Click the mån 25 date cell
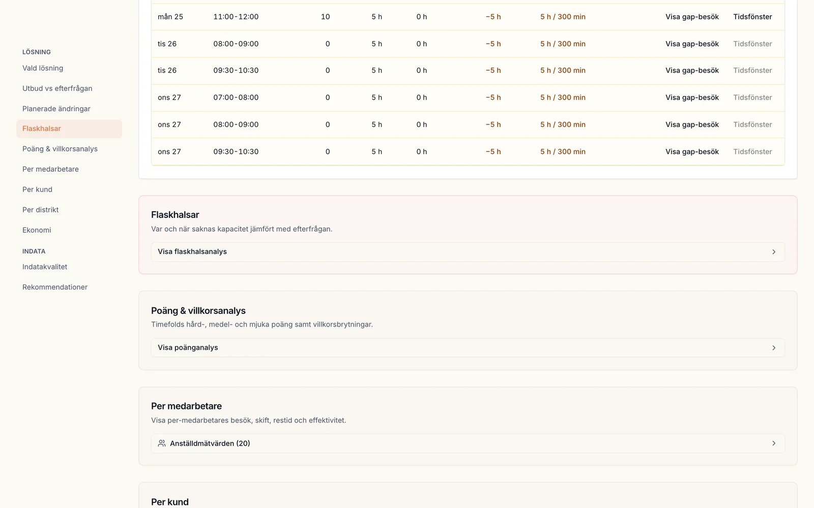 [170, 17]
